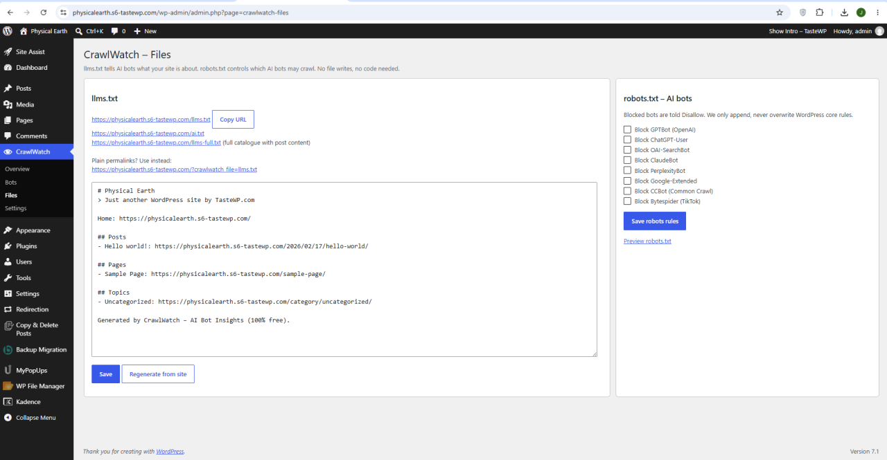
Task: Click the Dashboard gauge icon
Action: (8, 68)
